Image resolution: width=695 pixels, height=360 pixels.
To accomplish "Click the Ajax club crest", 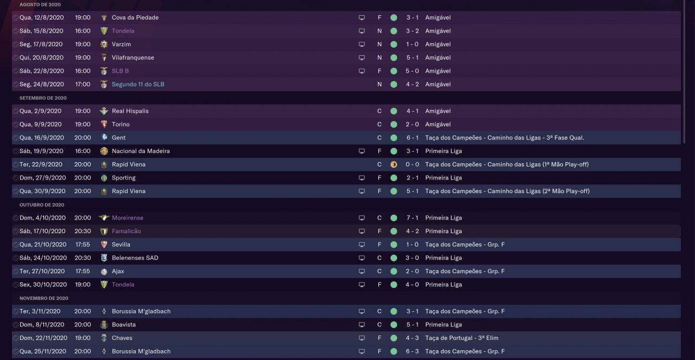I will coord(104,271).
